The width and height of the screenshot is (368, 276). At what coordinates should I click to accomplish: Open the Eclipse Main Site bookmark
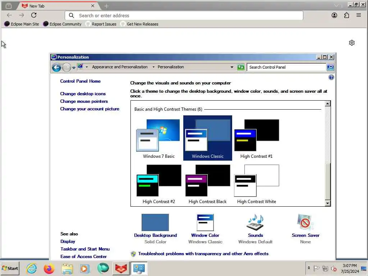coord(22,24)
